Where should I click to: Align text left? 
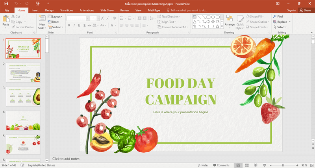pyautogui.click(x=122, y=25)
